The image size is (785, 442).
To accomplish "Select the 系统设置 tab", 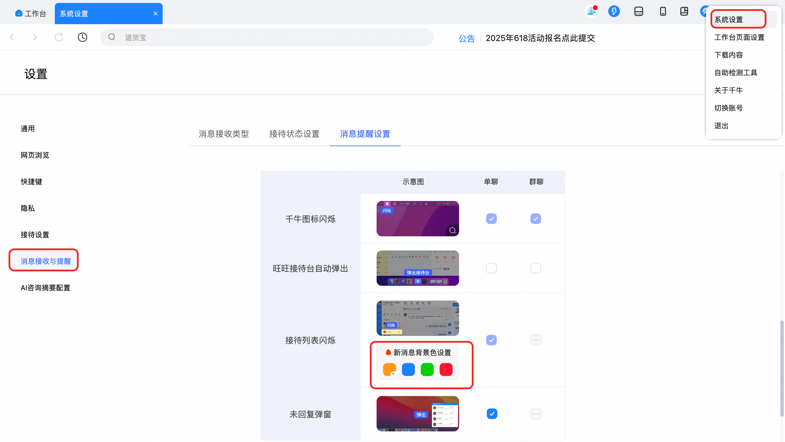I will 108,14.
